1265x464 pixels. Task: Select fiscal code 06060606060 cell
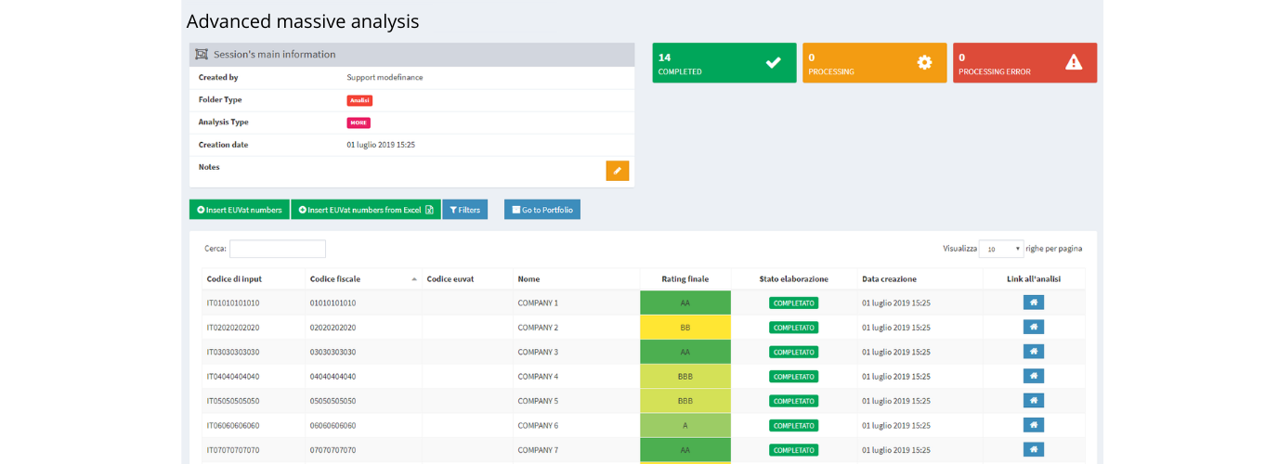363,425
